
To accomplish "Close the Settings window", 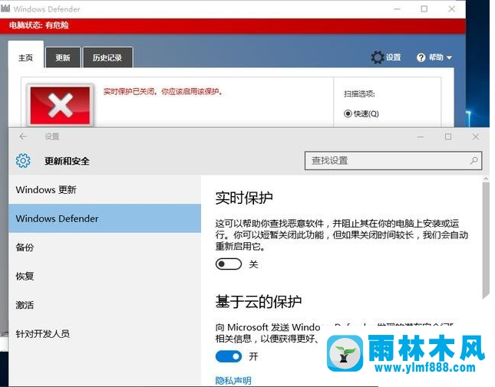I will coord(475,136).
